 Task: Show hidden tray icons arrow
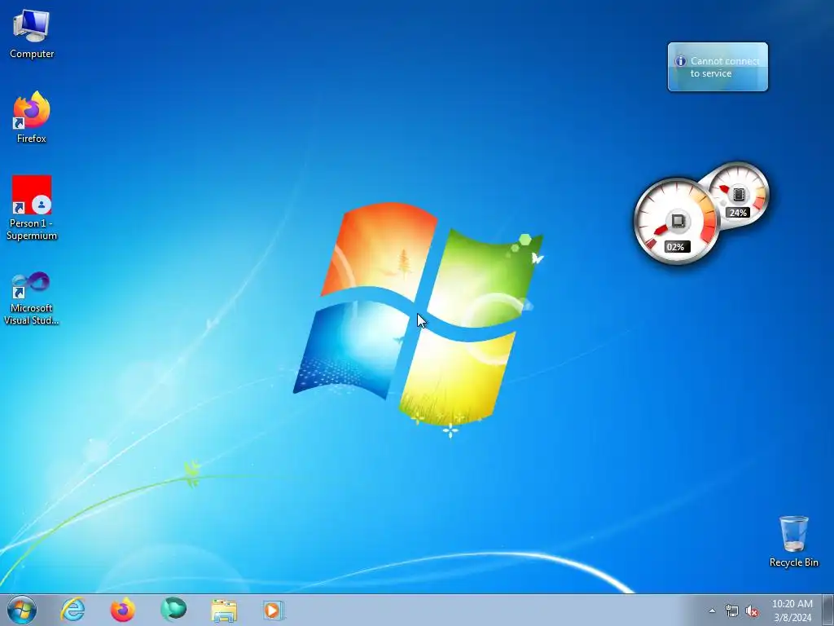(712, 611)
